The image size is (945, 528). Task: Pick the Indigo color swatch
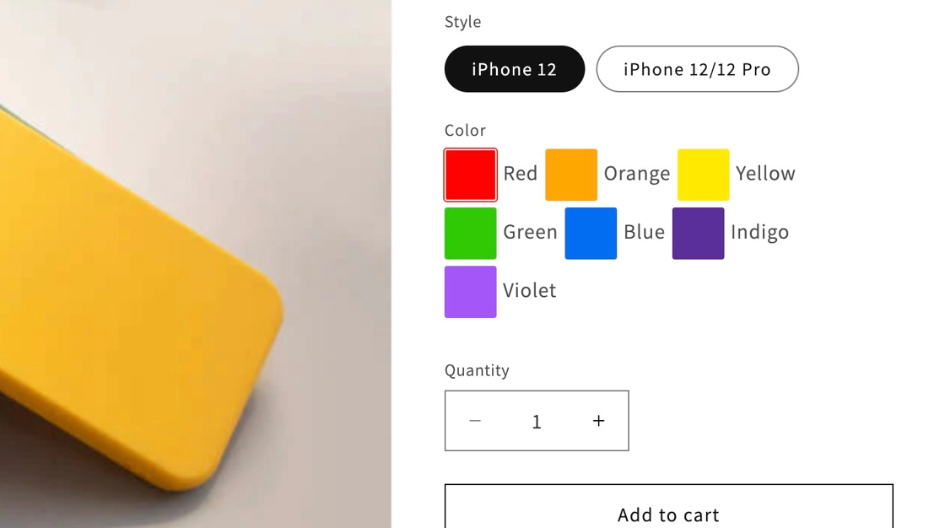[x=698, y=234]
